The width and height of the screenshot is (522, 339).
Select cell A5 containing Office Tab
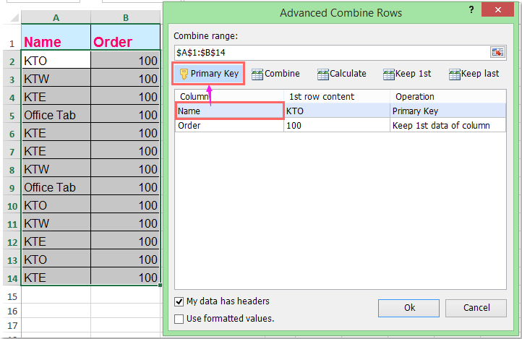[x=56, y=115]
